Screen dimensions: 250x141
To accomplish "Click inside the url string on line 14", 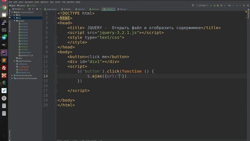I will point(120,76).
